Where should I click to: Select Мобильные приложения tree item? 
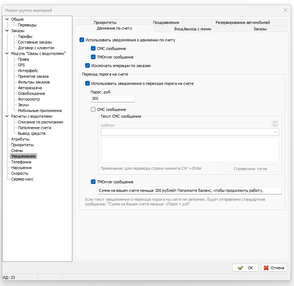coord(40,111)
